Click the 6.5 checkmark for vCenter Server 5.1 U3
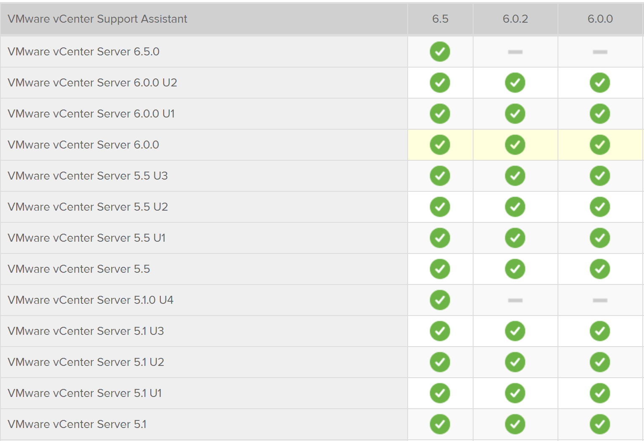Screen dimensions: 644x441 [x=440, y=331]
